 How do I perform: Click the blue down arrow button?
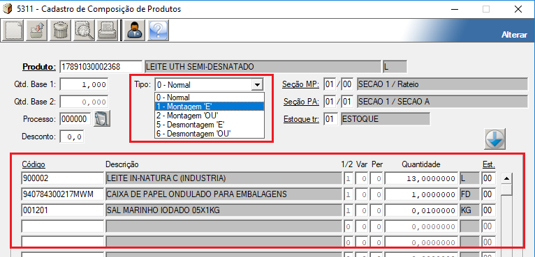tap(494, 139)
